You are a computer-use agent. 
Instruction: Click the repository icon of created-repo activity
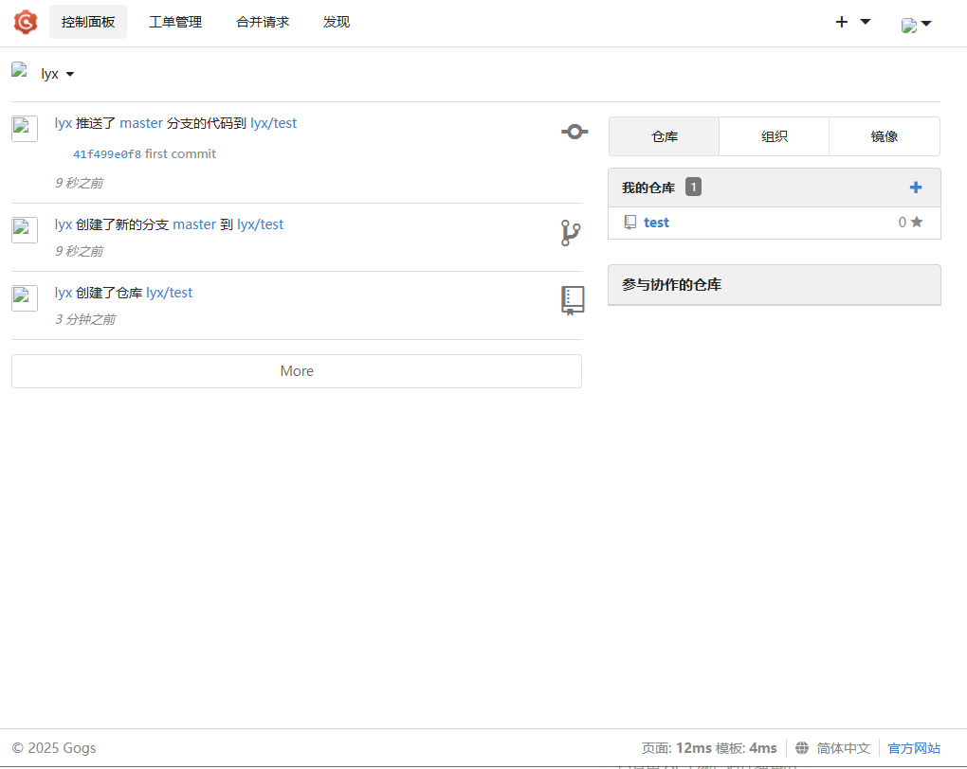click(573, 300)
